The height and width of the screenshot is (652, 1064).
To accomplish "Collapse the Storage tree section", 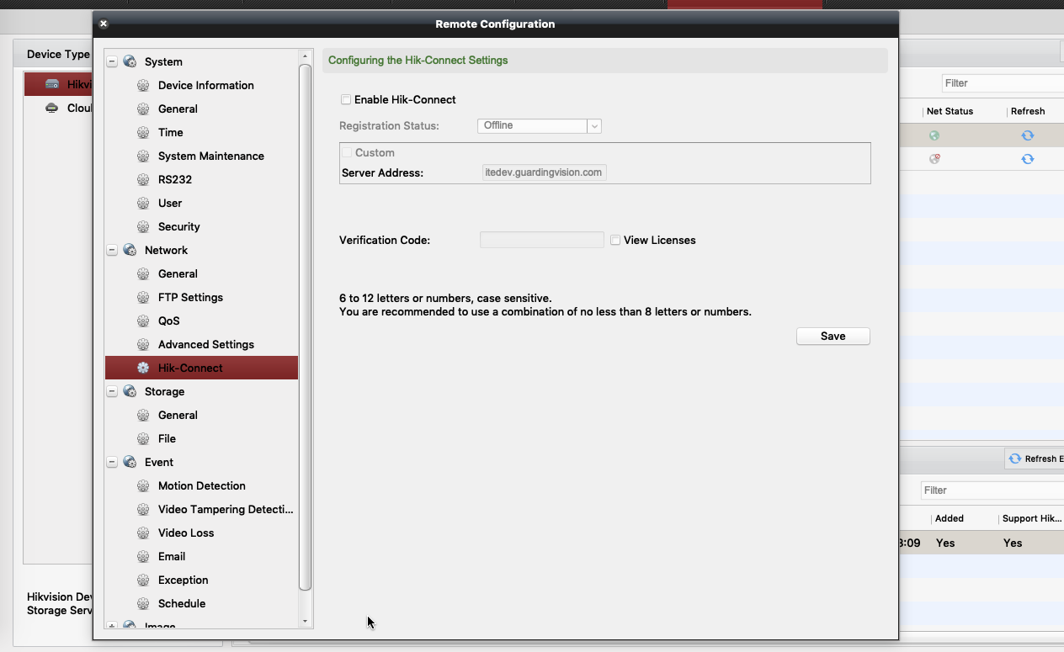I will pyautogui.click(x=112, y=391).
